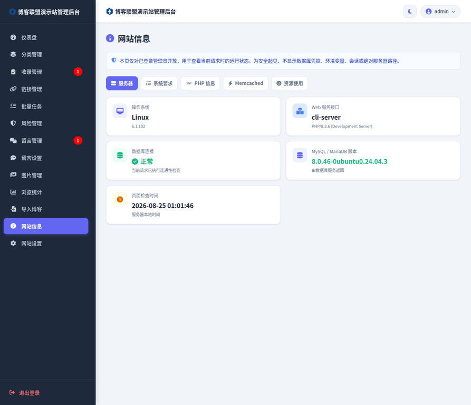Open 分类管理 menu item
Viewport: 471px width, 405px height.
[46, 54]
